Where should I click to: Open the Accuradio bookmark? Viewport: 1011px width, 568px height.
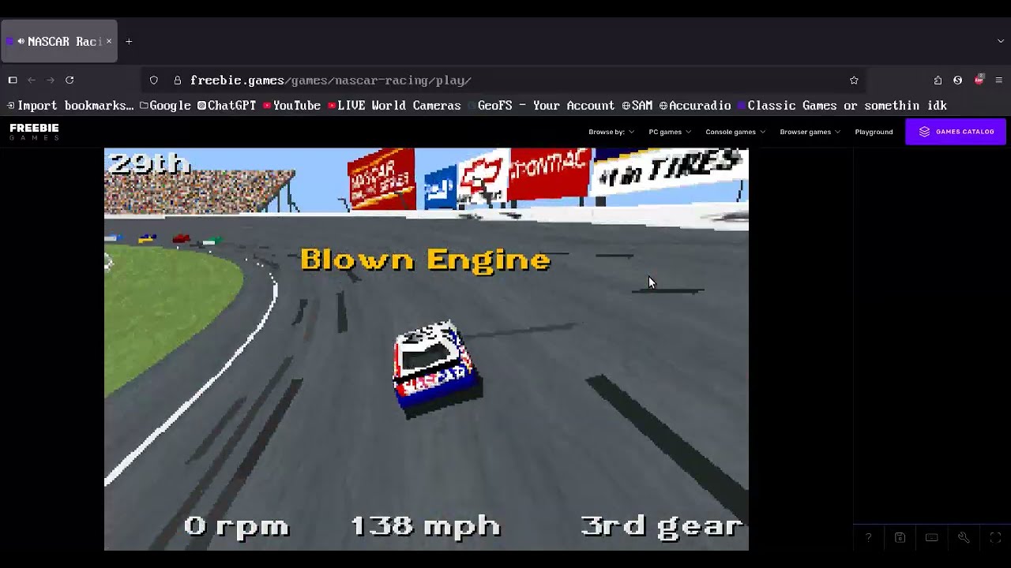click(695, 106)
